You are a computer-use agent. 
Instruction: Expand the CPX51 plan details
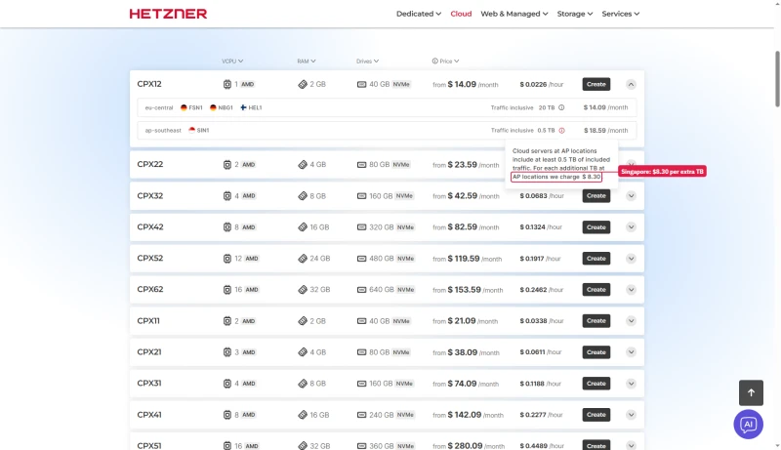pos(631,446)
